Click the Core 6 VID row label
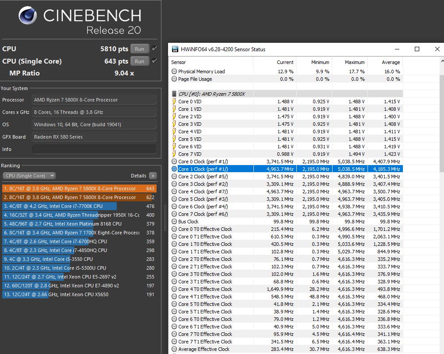 pyautogui.click(x=190, y=147)
